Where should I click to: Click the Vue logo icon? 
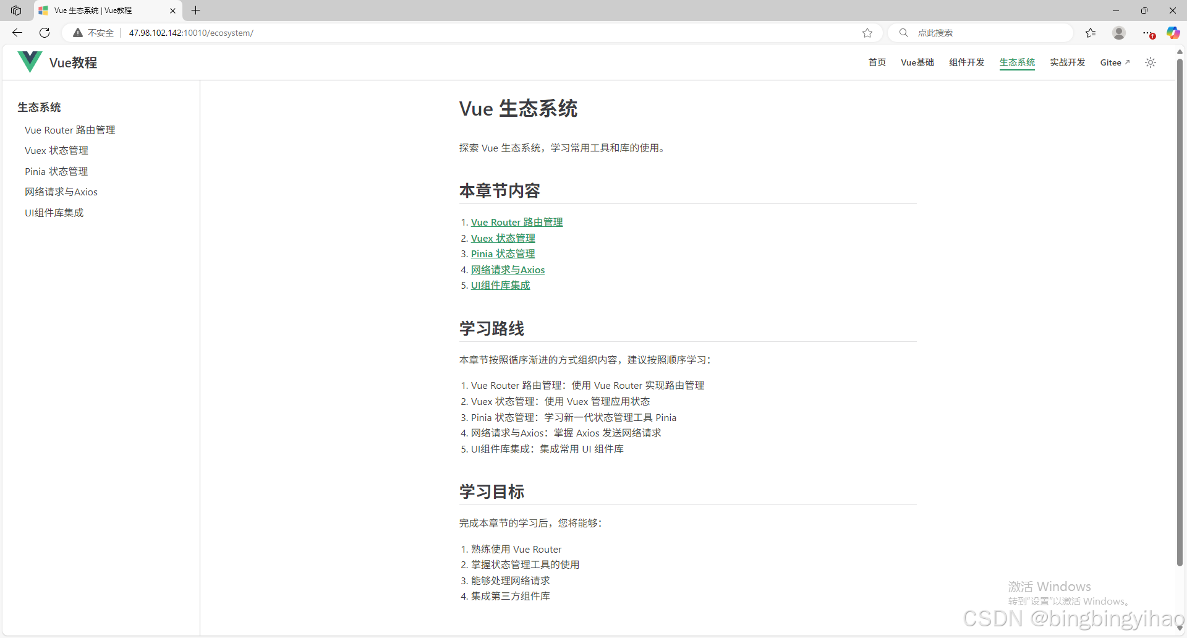30,62
